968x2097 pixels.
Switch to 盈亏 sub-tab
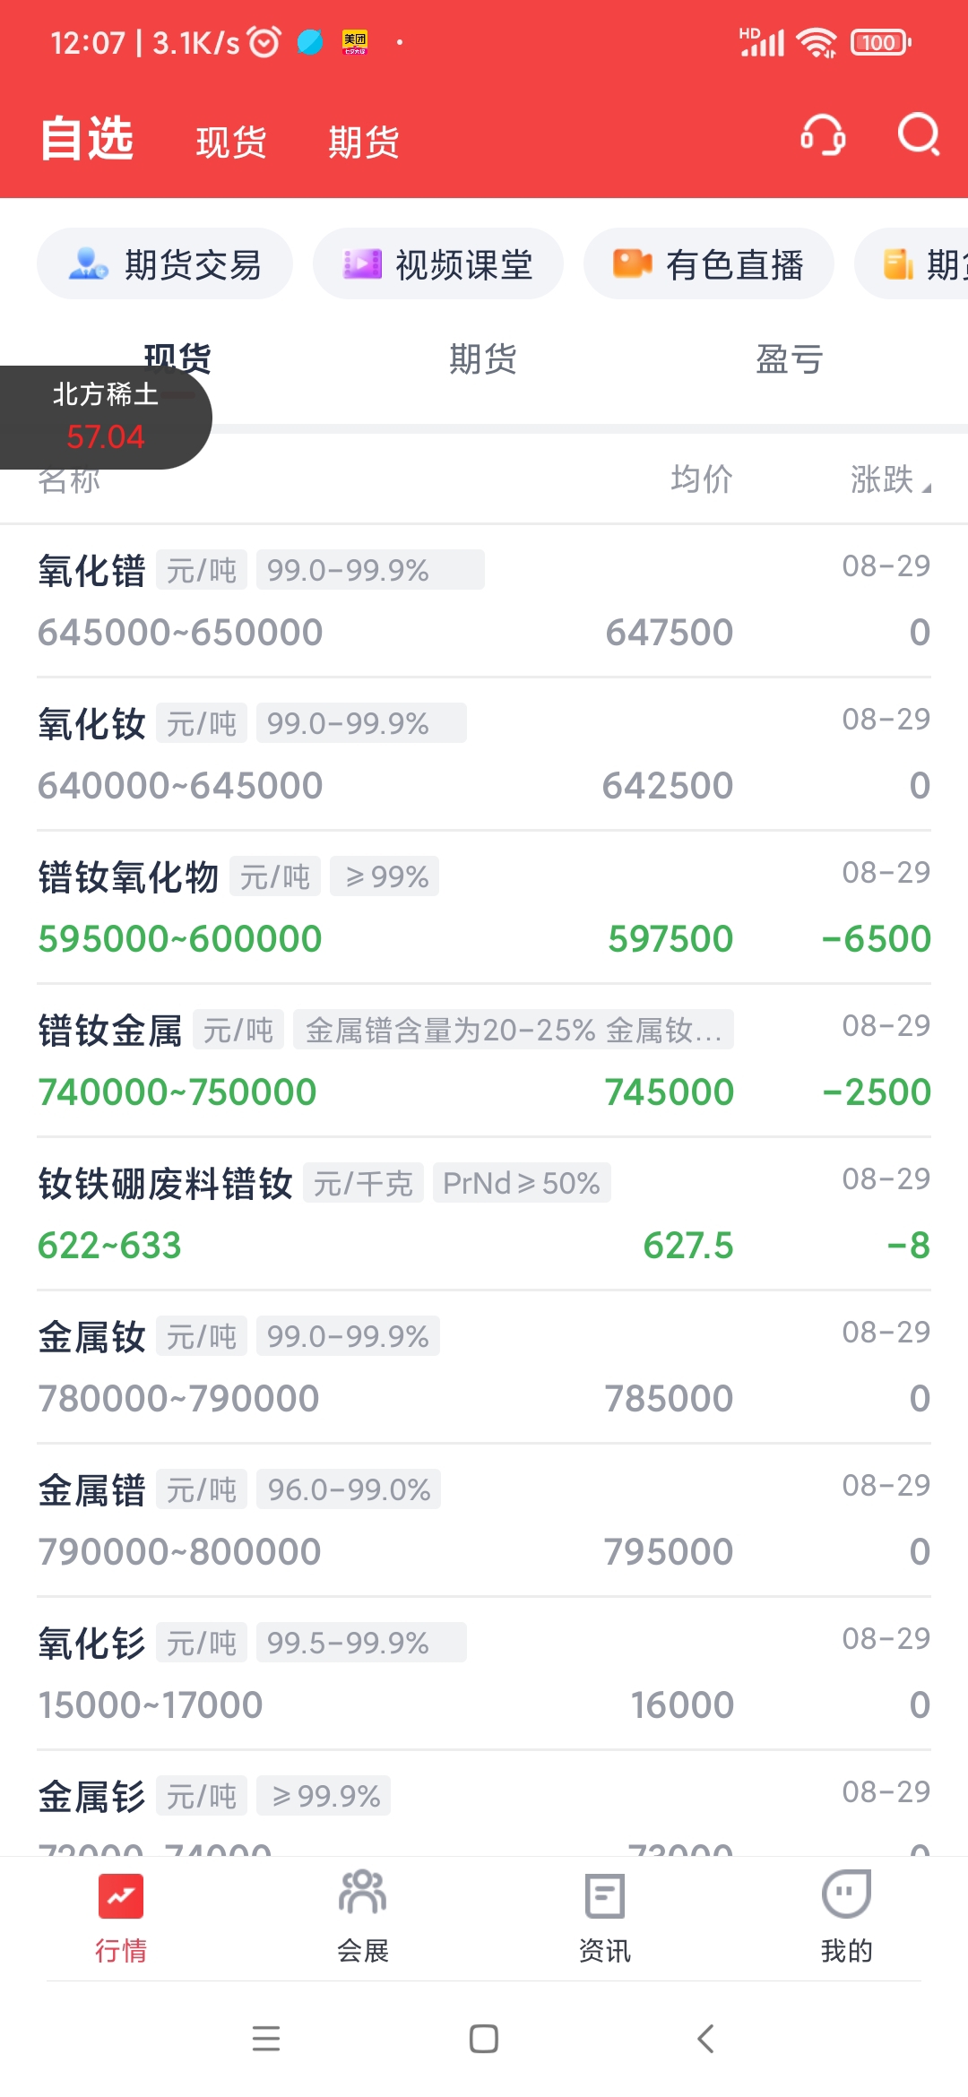pyautogui.click(x=789, y=359)
